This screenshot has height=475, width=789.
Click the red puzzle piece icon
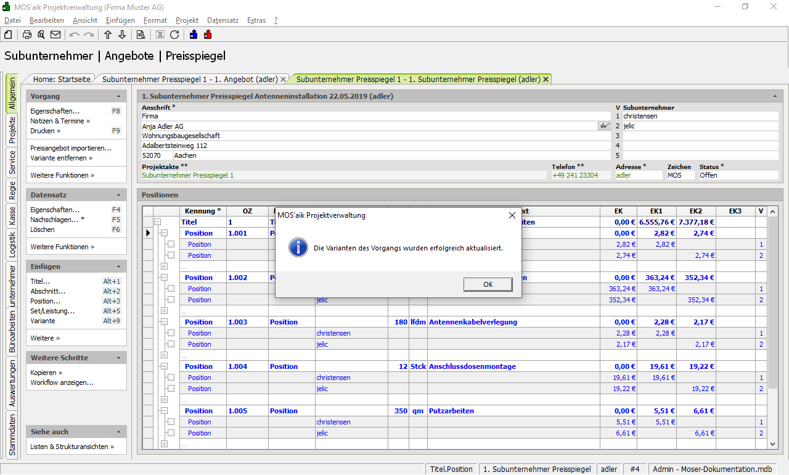point(208,35)
